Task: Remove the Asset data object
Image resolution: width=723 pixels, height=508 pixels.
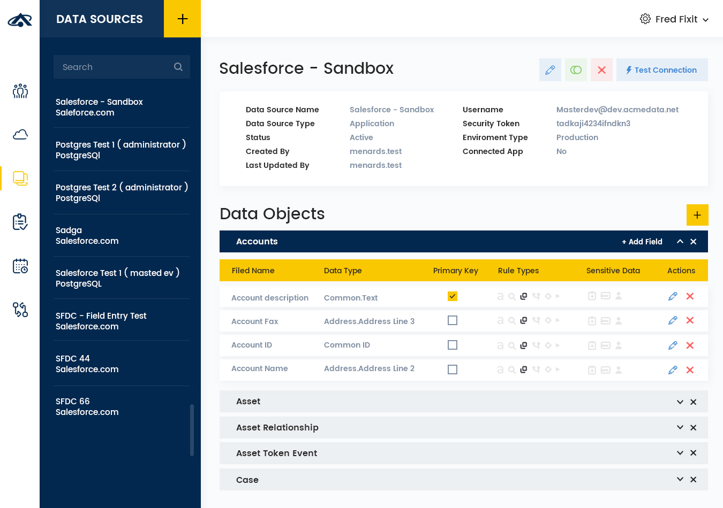Action: click(x=694, y=402)
